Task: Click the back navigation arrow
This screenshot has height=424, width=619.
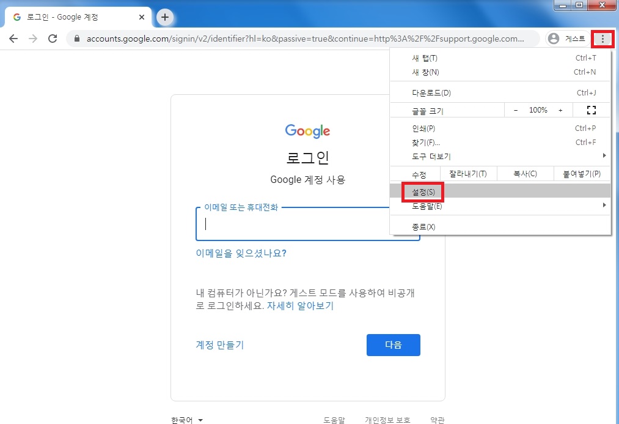Action: 13,39
